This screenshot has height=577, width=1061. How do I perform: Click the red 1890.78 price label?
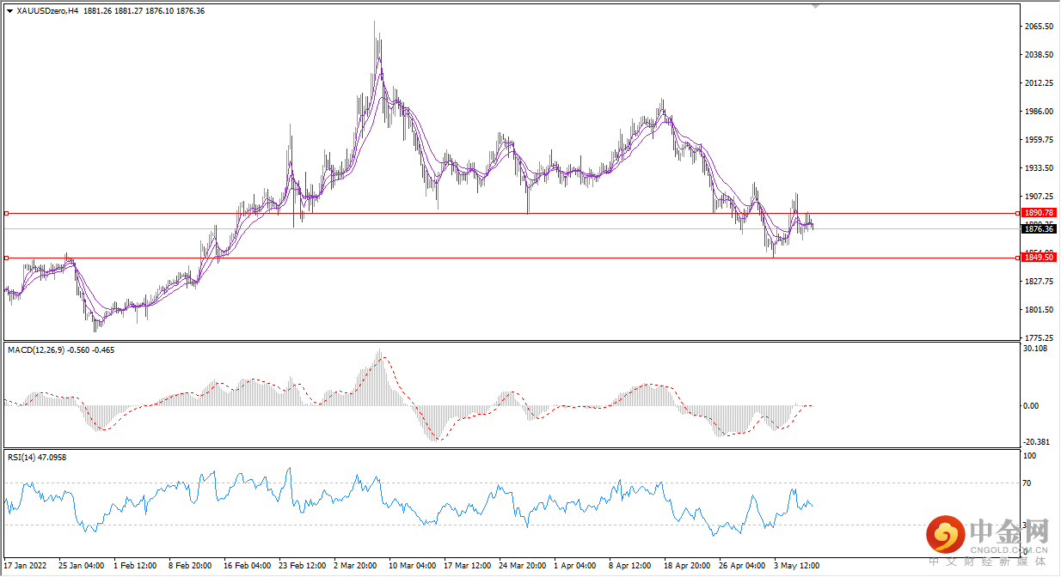1040,212
